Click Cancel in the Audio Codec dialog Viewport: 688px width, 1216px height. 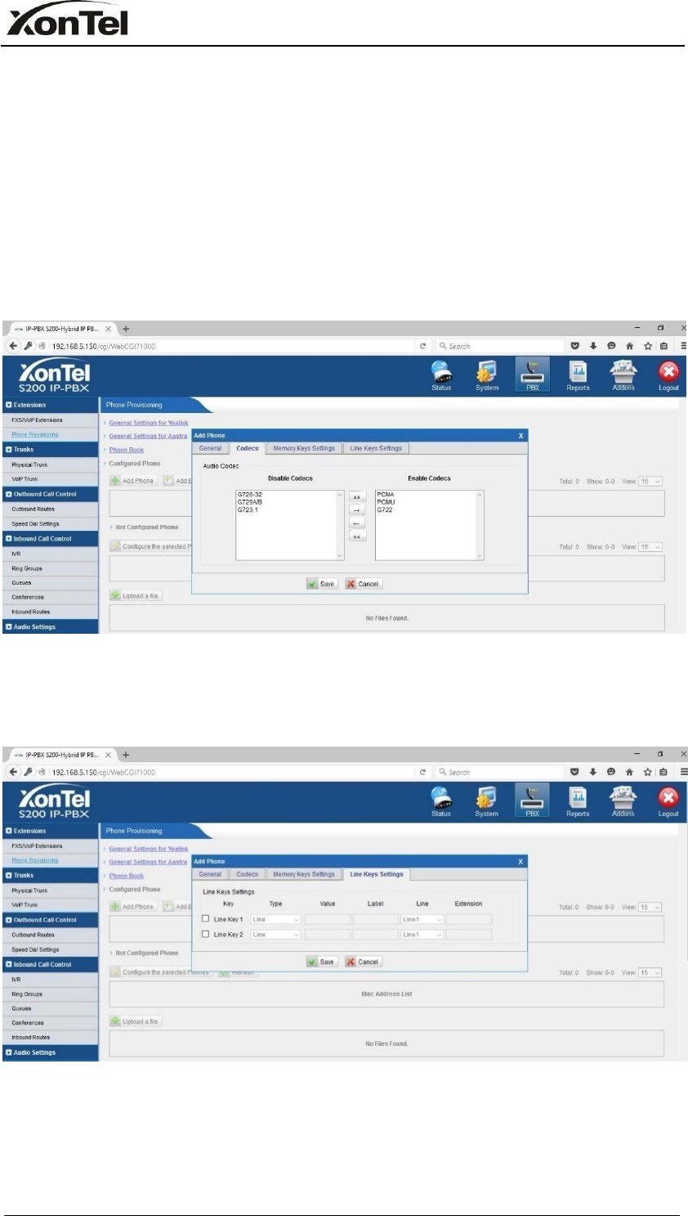click(x=362, y=584)
